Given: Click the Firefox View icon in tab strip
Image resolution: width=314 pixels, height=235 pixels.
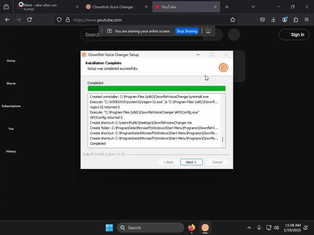Looking at the screenshot, I should coord(6,7).
